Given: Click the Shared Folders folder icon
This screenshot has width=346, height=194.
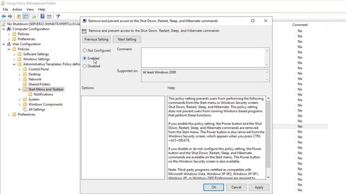Looking at the screenshot, I should [25, 84].
